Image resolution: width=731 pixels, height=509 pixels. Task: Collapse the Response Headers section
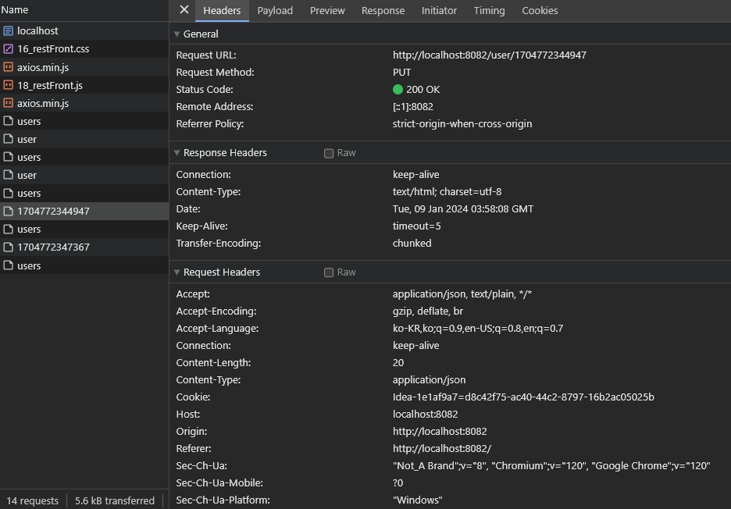pos(177,153)
